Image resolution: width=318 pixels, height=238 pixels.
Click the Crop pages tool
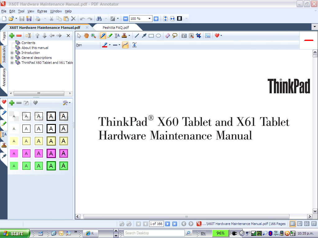pos(198,36)
